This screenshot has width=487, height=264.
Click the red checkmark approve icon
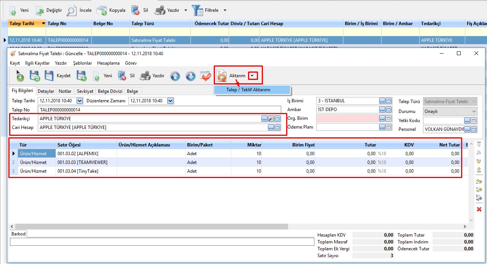[206, 76]
